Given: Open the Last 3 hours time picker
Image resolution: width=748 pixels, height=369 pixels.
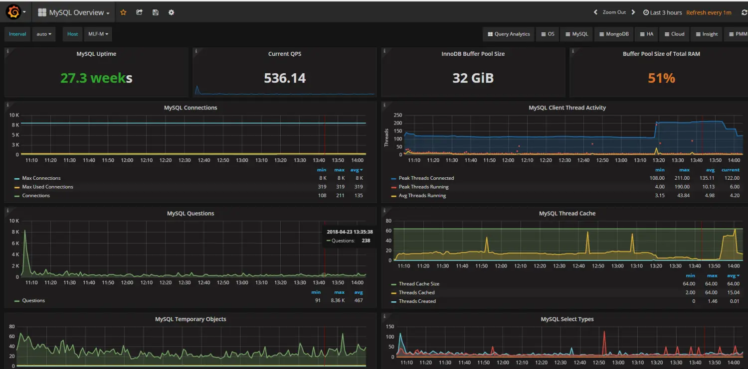Looking at the screenshot, I should pyautogui.click(x=662, y=12).
